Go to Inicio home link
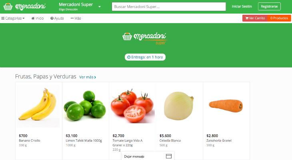The width and height of the screenshot is (292, 160). coord(38,18)
